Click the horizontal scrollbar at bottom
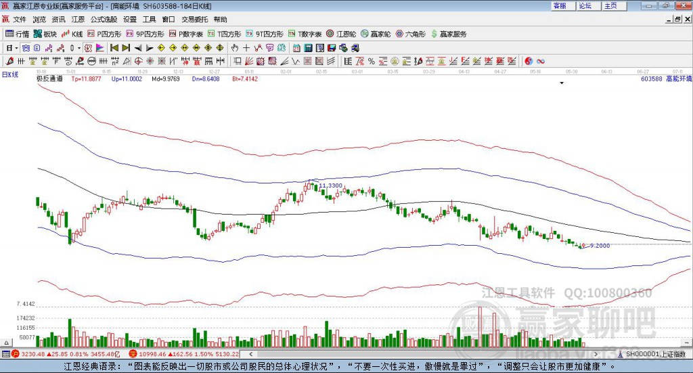 [424, 354]
